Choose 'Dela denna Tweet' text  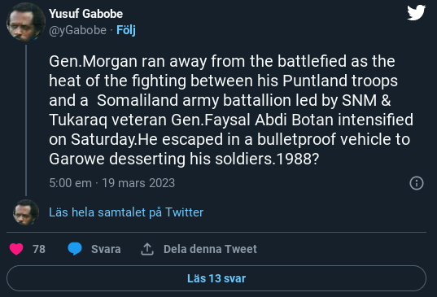click(210, 249)
